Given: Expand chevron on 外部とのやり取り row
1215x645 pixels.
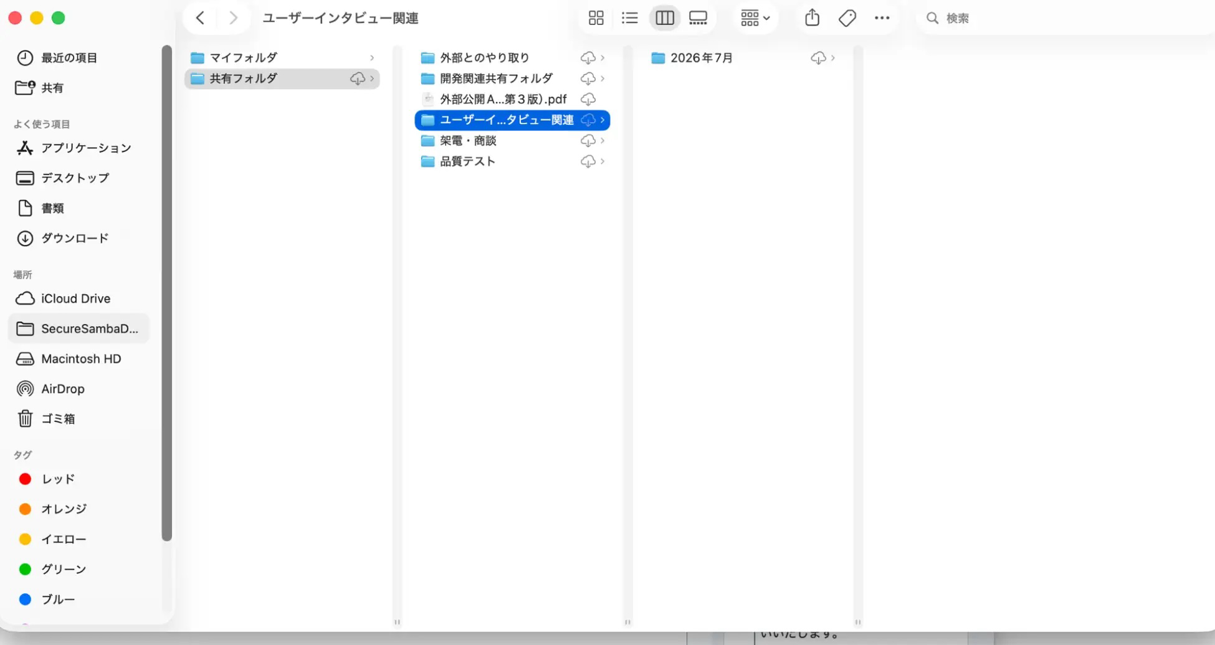Looking at the screenshot, I should [603, 58].
